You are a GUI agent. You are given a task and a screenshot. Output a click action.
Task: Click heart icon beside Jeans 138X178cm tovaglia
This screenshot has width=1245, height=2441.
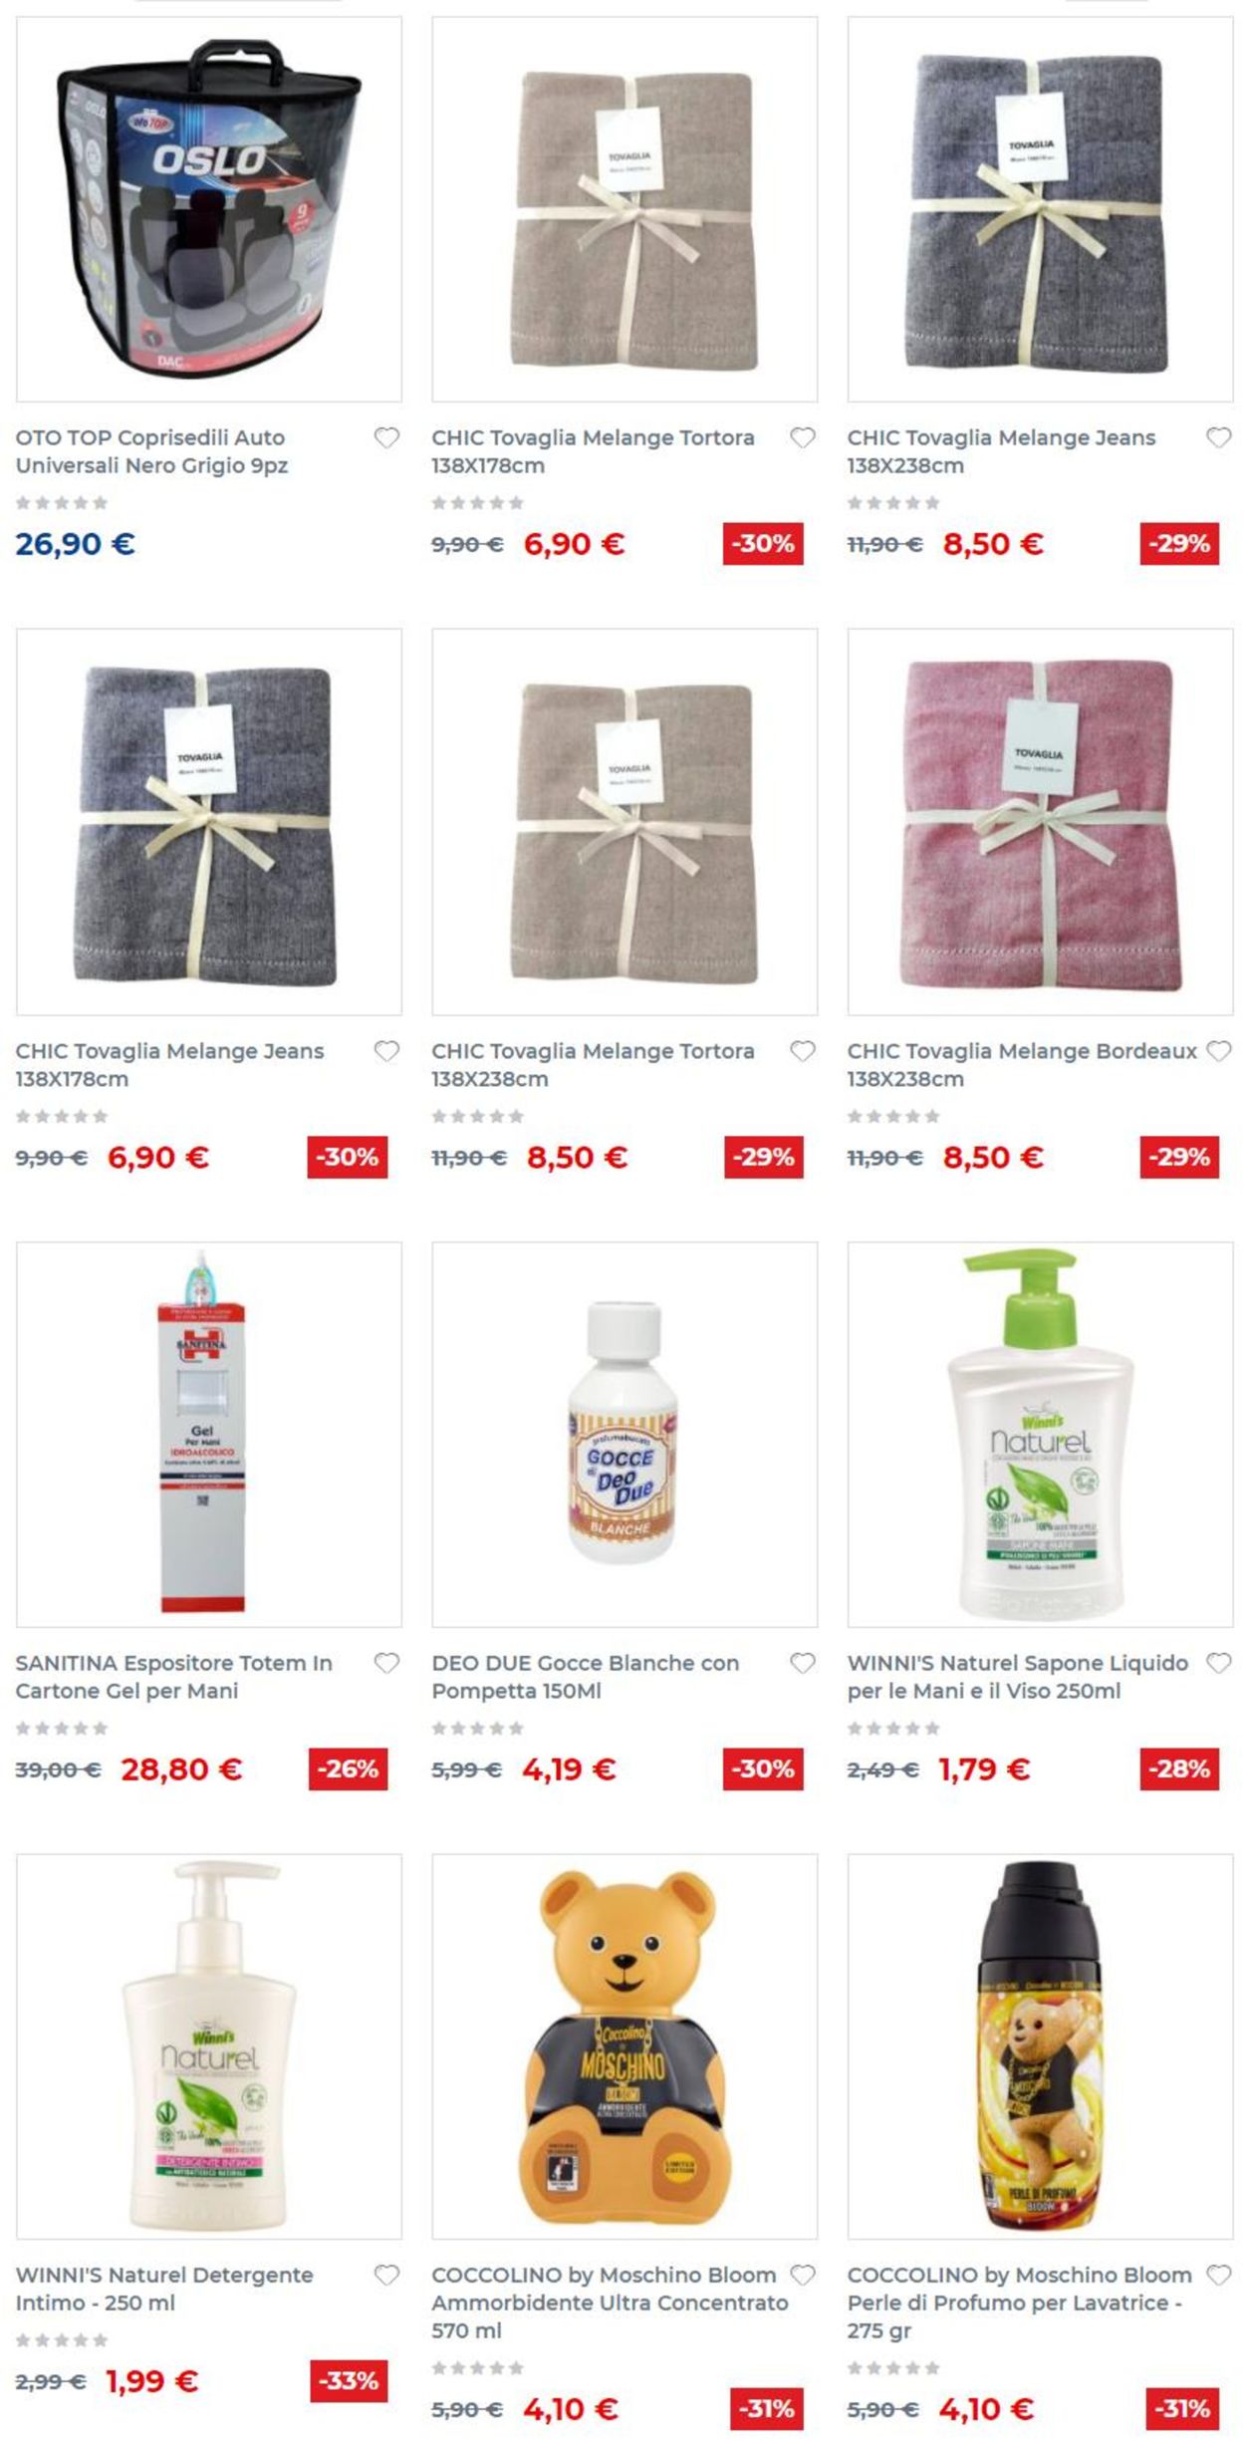pyautogui.click(x=386, y=1051)
